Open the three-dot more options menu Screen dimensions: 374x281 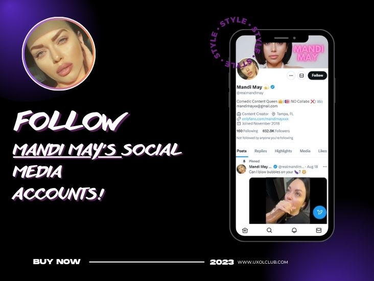click(x=291, y=76)
